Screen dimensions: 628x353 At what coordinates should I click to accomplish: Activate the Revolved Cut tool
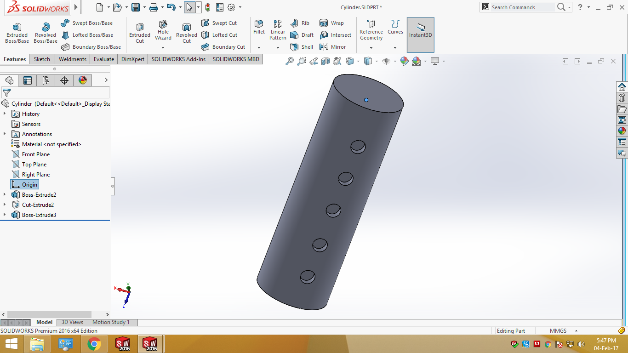pos(187,33)
